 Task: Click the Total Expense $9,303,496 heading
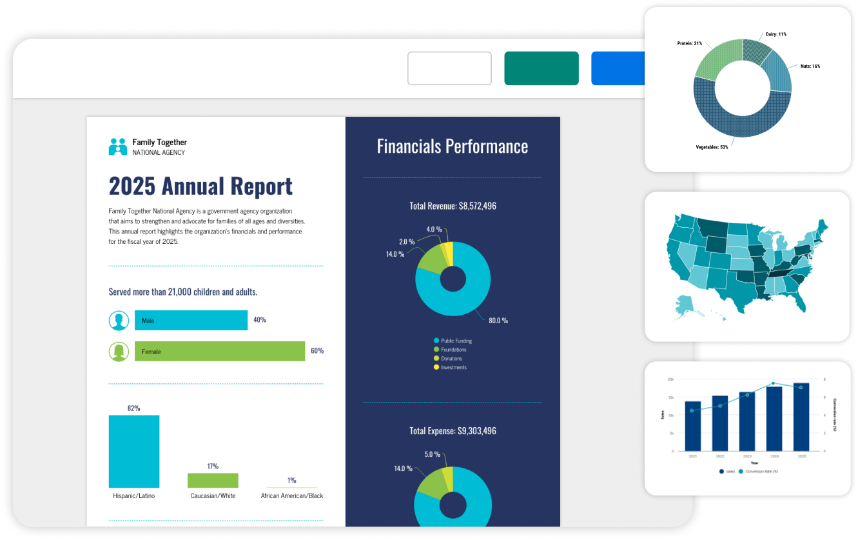pyautogui.click(x=453, y=430)
